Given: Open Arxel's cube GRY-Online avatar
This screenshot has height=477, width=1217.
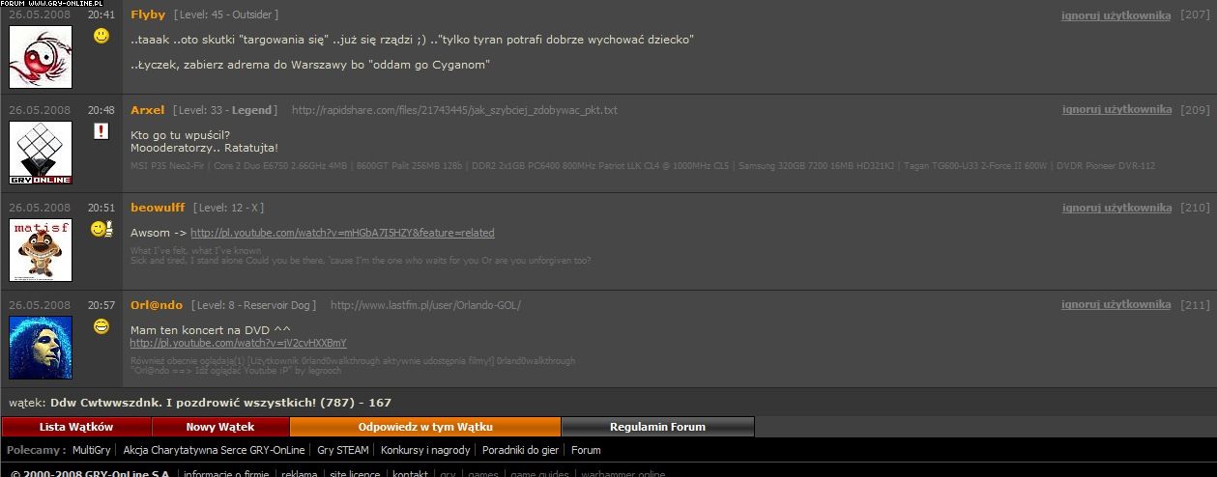Looking at the screenshot, I should [x=41, y=154].
